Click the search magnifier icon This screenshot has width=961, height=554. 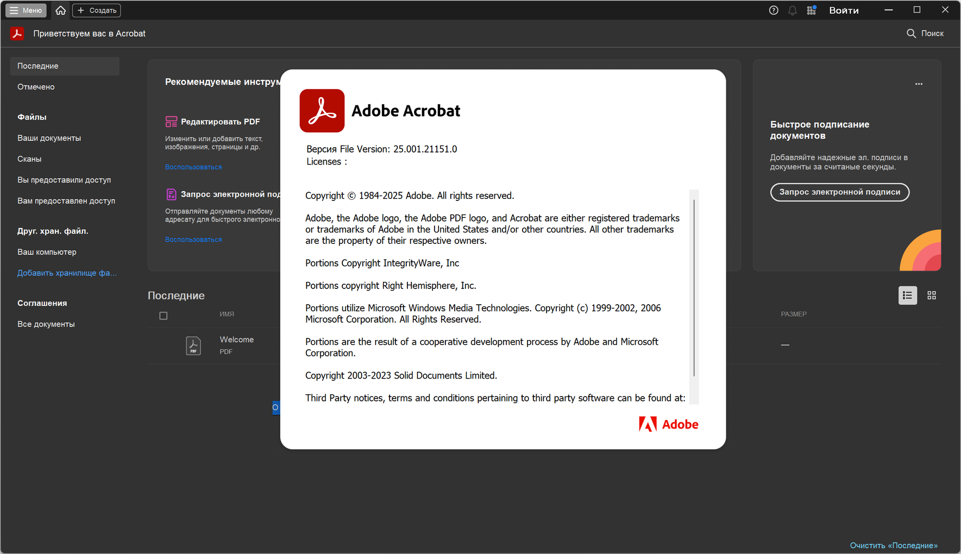tap(911, 34)
